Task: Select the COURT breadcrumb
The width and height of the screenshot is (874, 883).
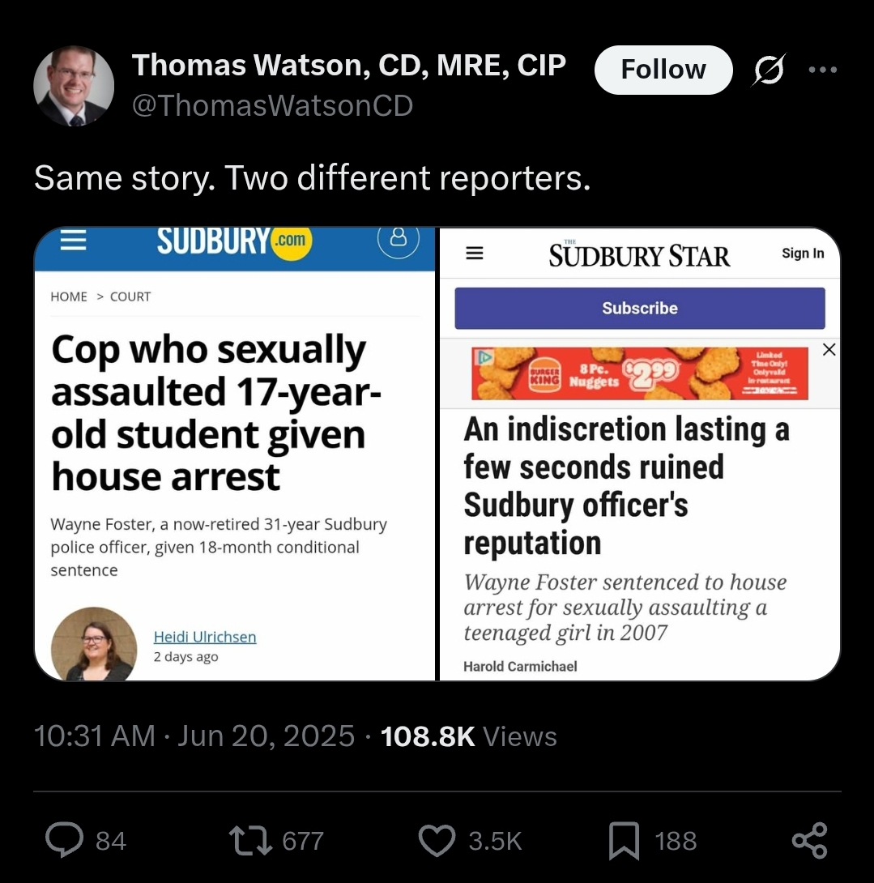Action: click(x=130, y=296)
